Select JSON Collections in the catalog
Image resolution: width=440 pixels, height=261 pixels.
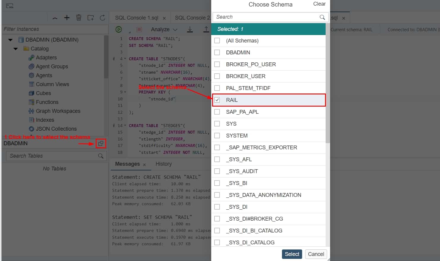click(x=56, y=129)
